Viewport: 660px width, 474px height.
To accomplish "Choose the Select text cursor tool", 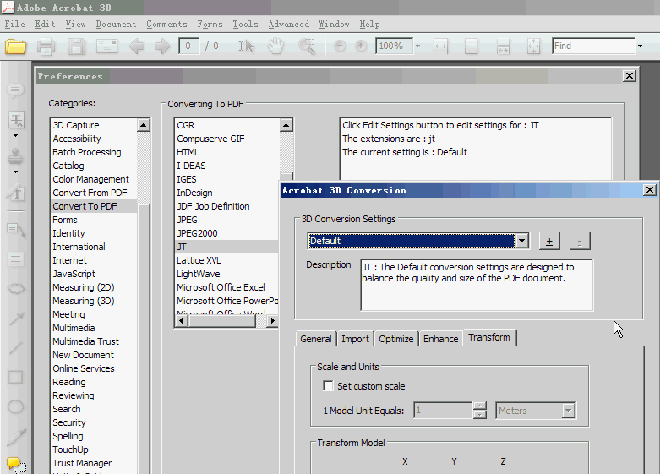I will pyautogui.click(x=247, y=46).
